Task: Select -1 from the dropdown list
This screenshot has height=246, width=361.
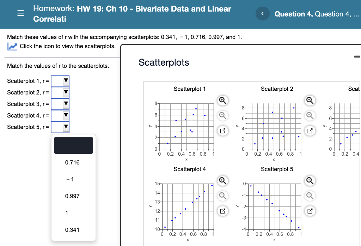Action: coord(73,179)
